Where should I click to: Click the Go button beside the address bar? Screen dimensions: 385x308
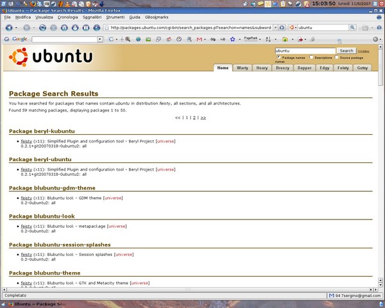(x=282, y=28)
